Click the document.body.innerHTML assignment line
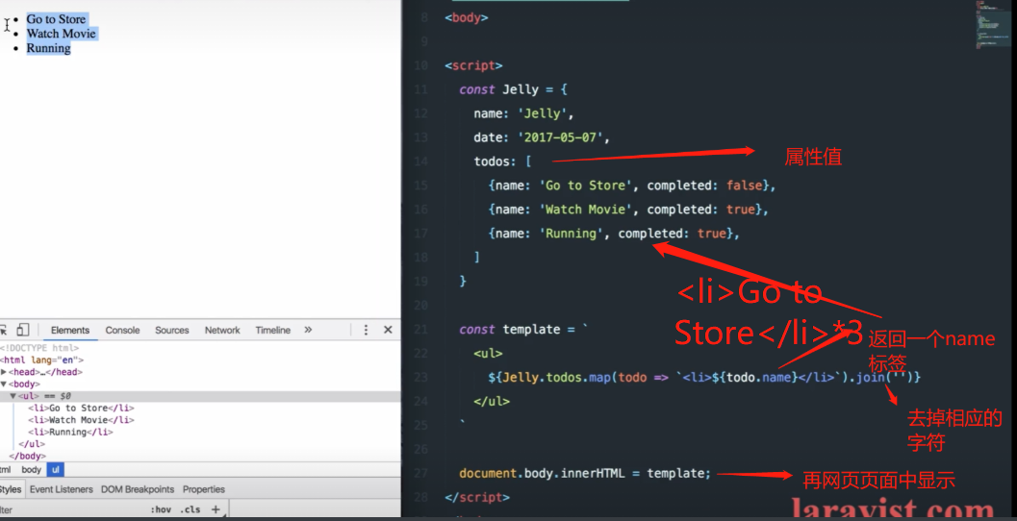 click(x=585, y=473)
